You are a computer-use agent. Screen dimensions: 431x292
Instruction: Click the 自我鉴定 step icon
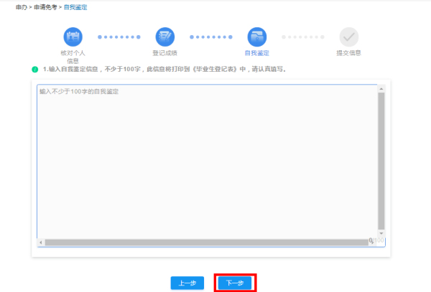click(256, 37)
